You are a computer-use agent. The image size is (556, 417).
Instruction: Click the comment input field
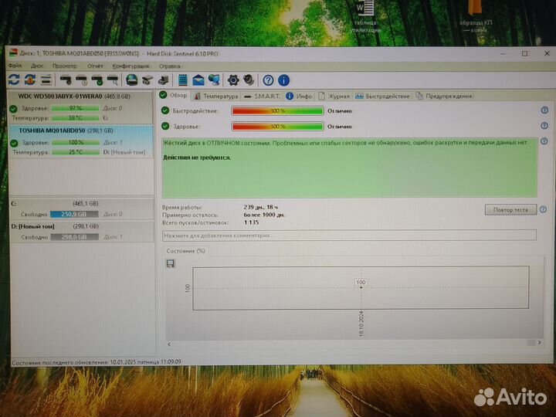(x=348, y=235)
